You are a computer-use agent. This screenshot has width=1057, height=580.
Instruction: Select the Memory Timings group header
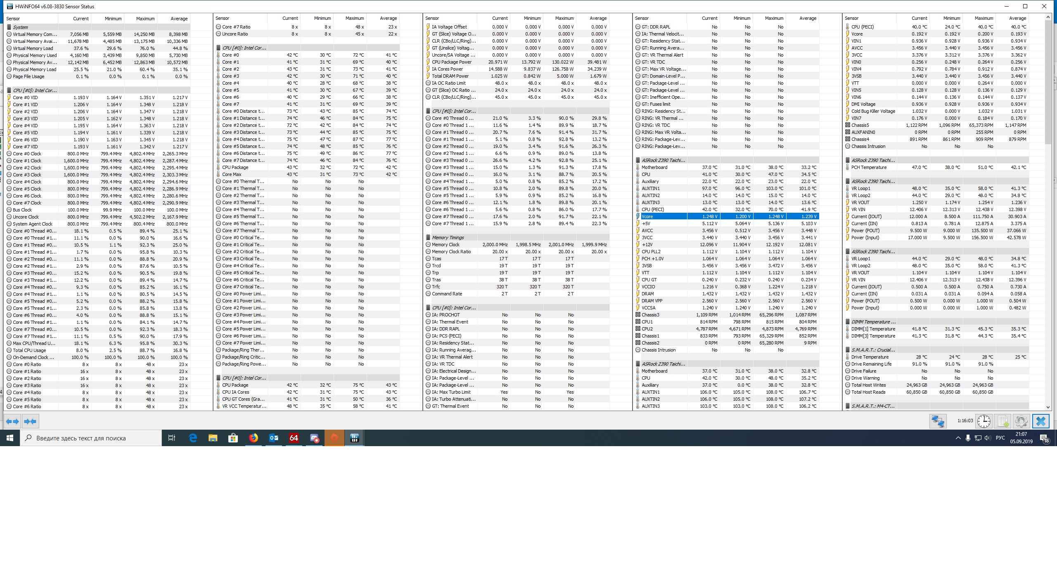click(x=448, y=238)
